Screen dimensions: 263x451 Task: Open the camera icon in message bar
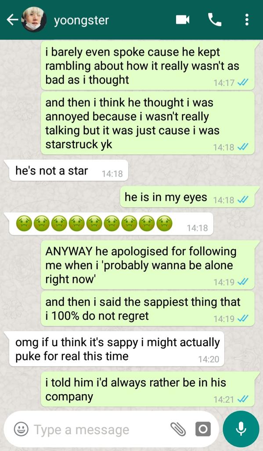pos(203,429)
